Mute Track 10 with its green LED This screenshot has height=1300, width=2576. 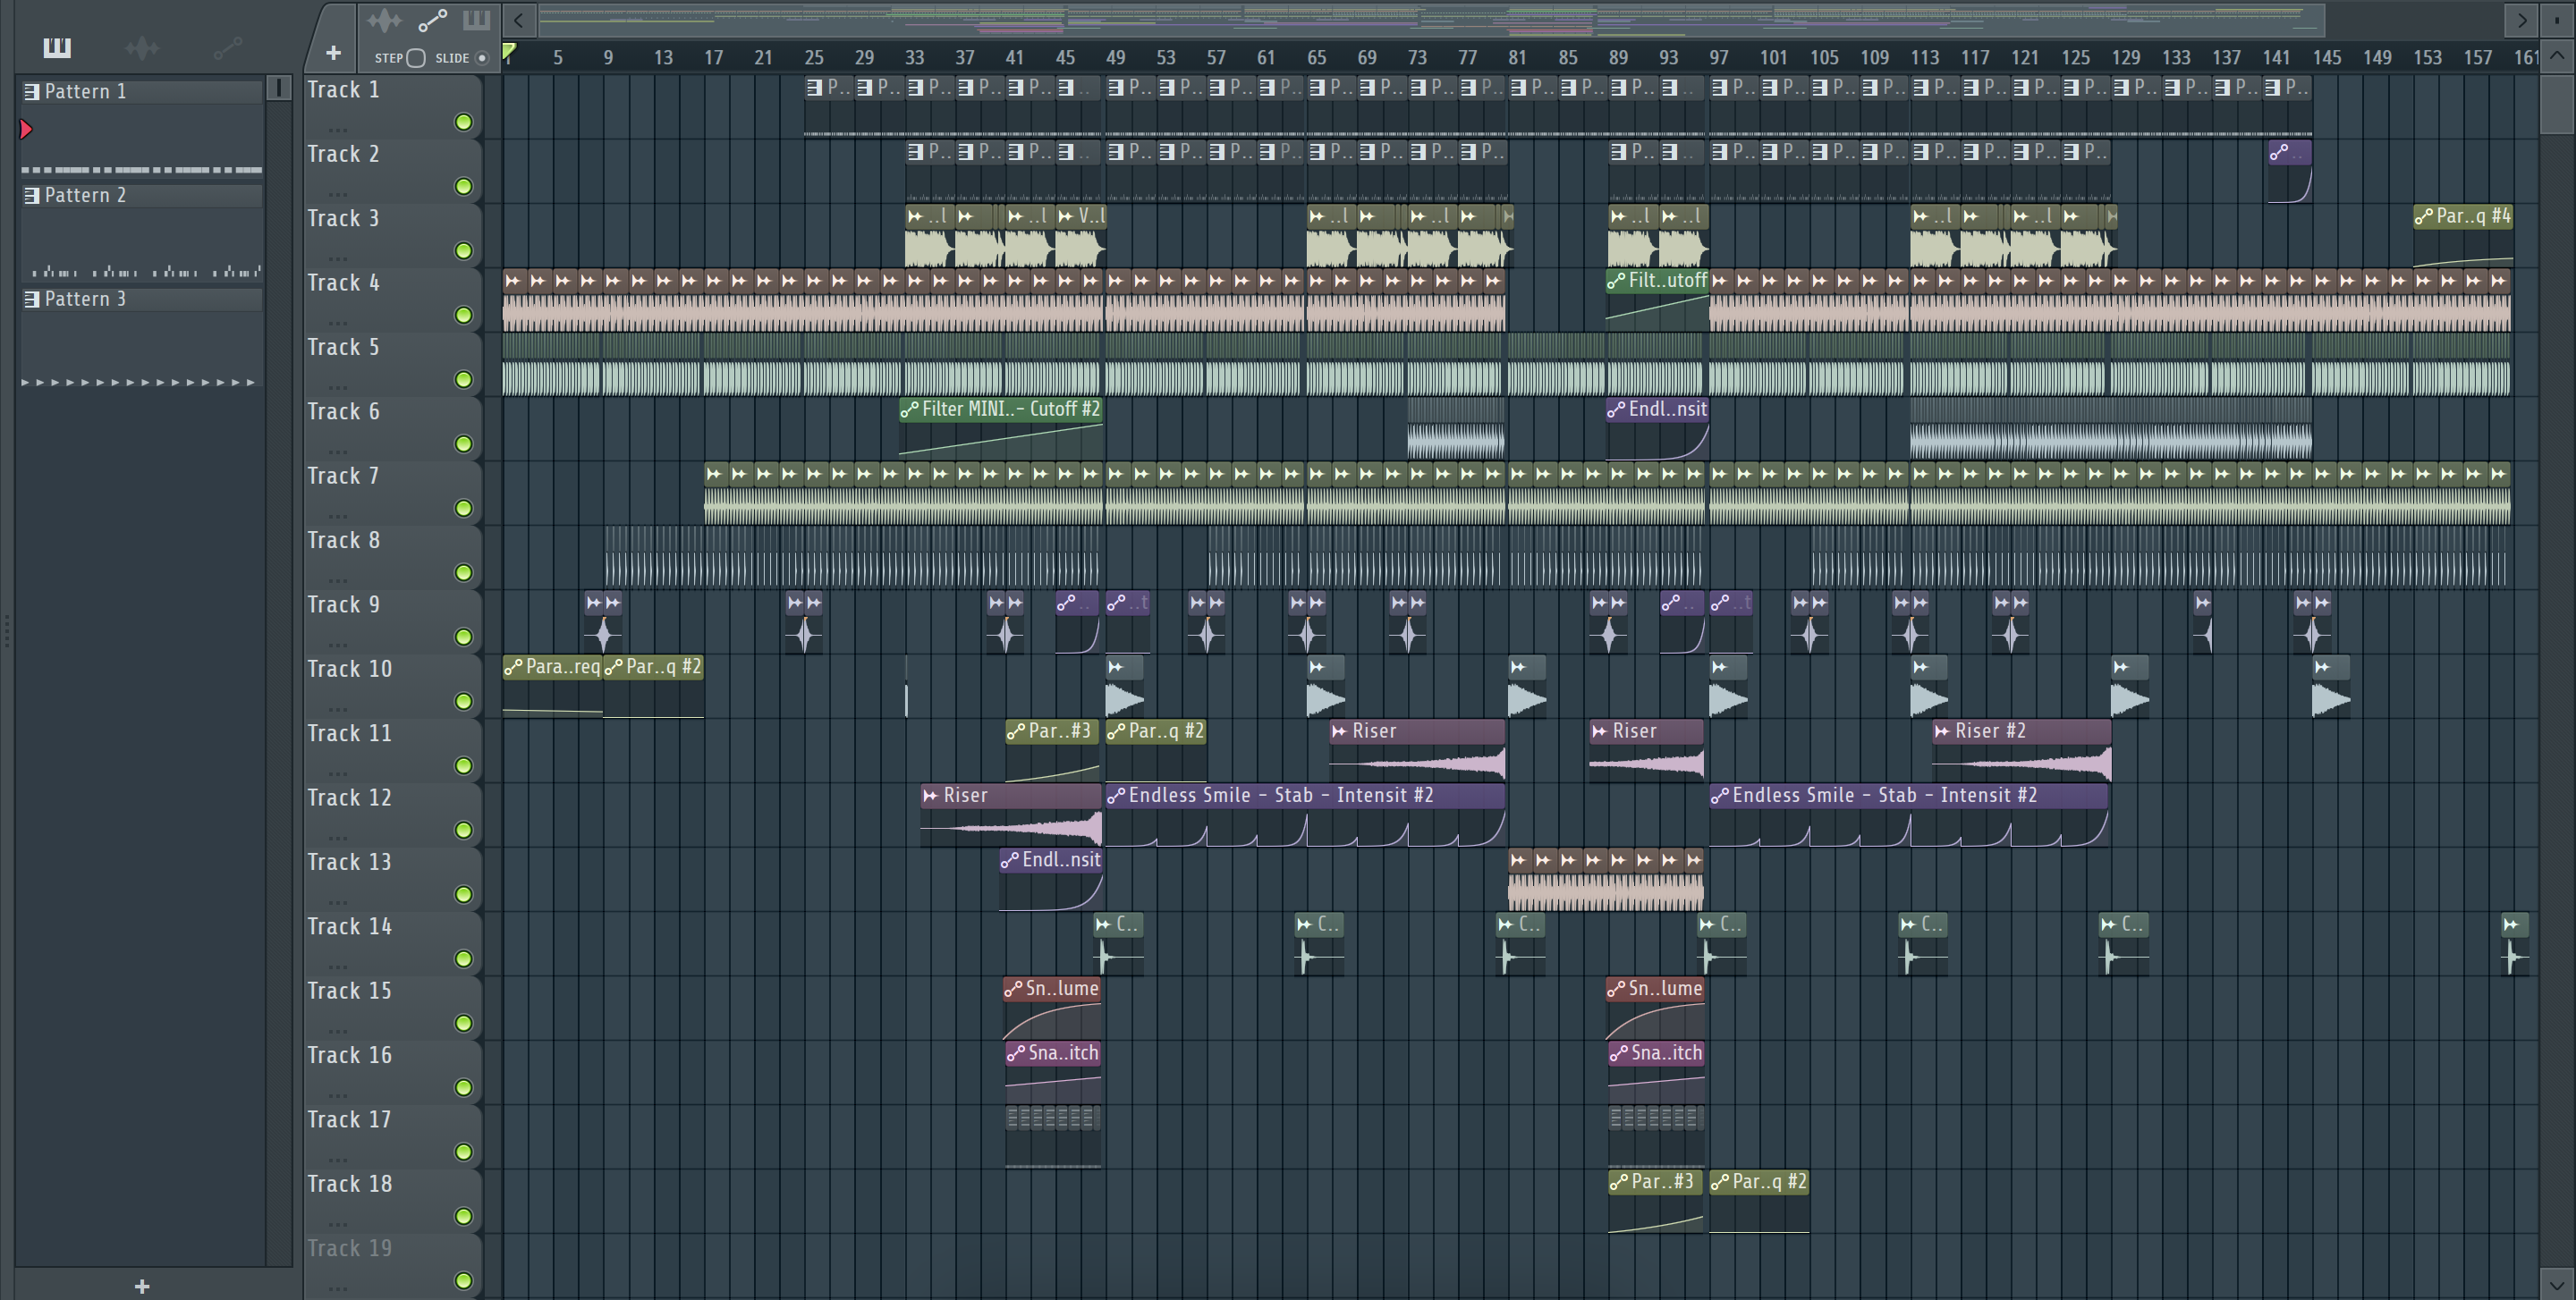tap(463, 702)
